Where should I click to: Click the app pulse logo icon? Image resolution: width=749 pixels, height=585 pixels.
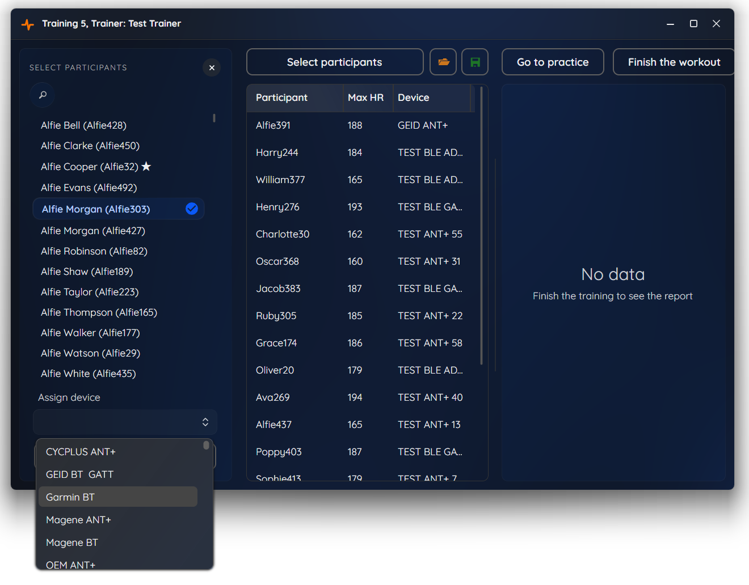pos(27,24)
